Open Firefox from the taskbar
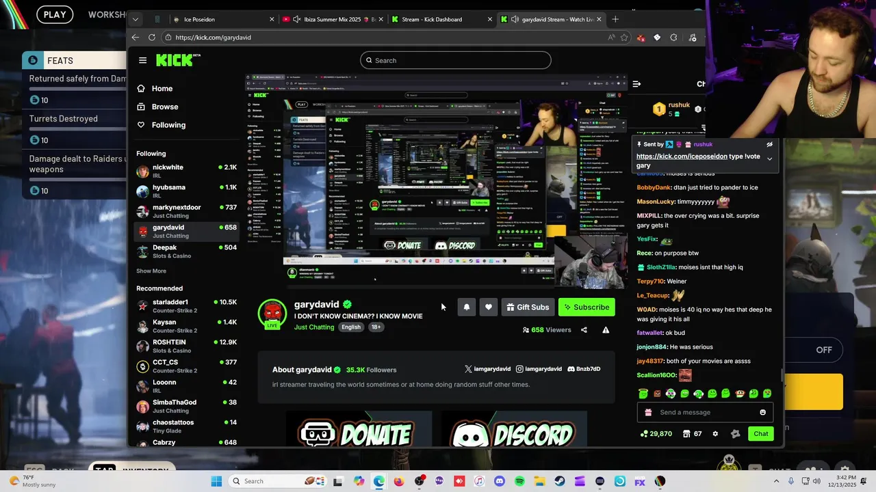This screenshot has height=492, width=876. point(399,481)
